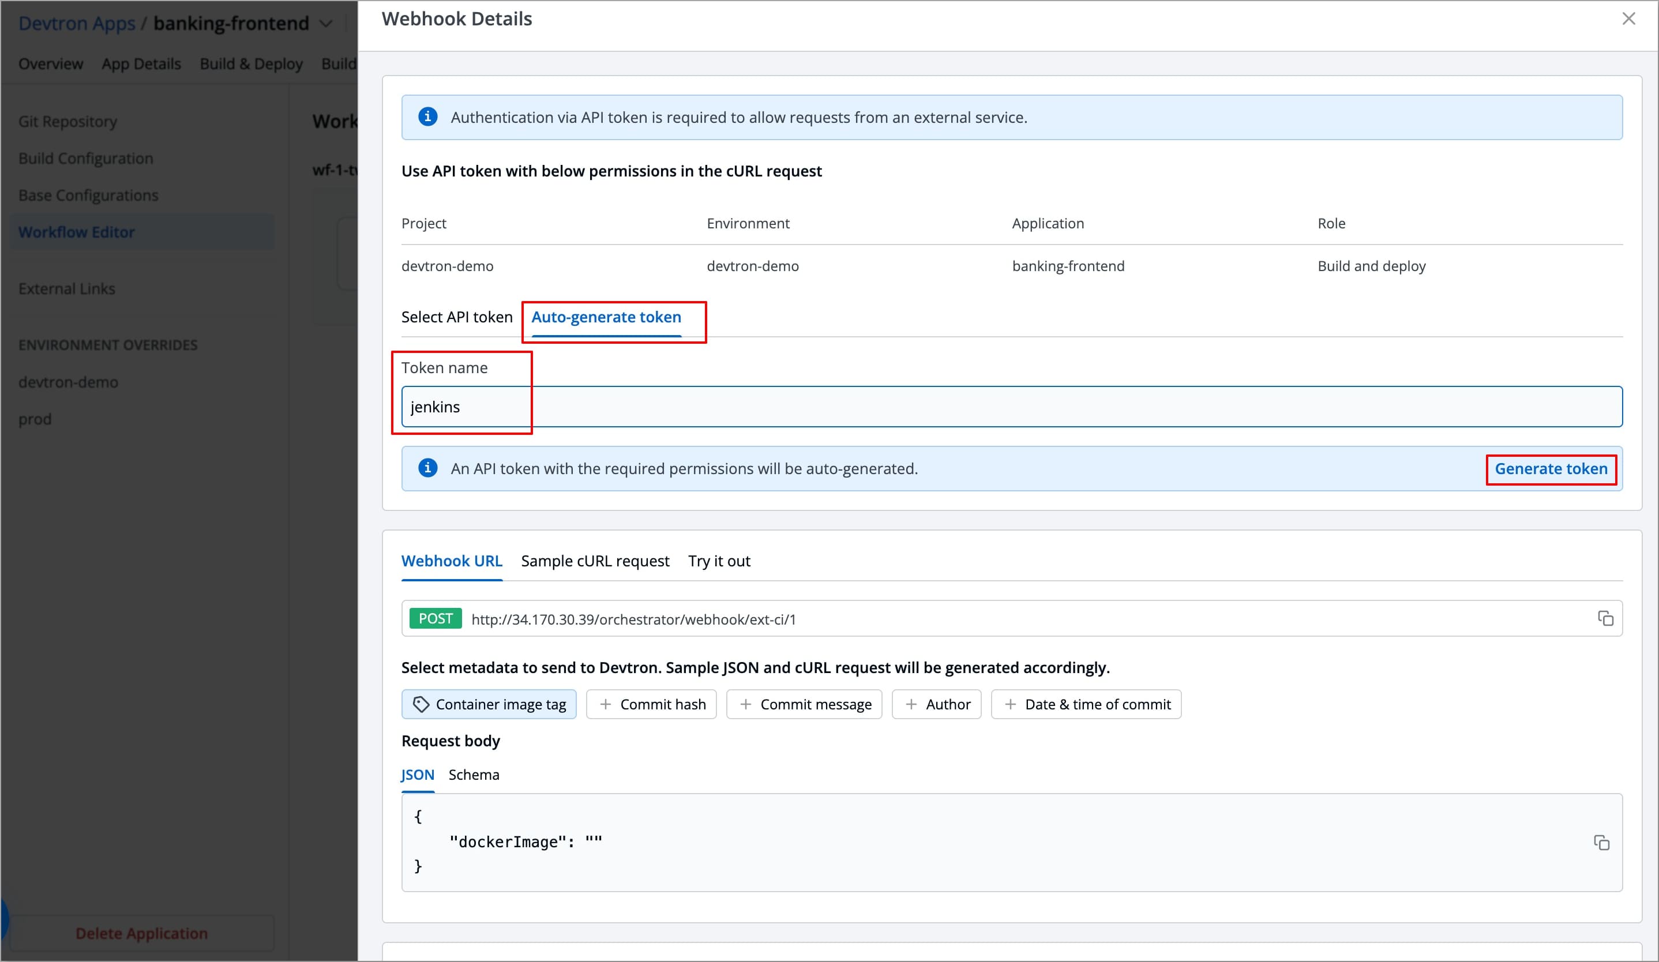Toggle Container image tag metadata chip
This screenshot has width=1659, height=962.
[489, 704]
